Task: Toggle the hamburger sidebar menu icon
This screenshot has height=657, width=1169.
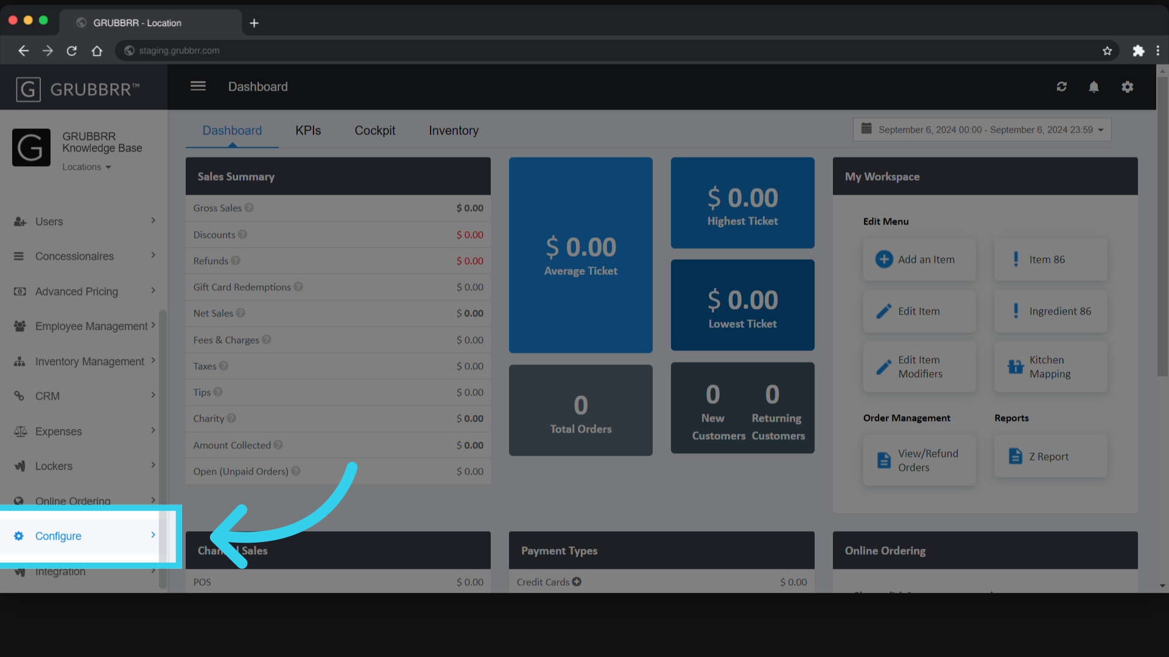Action: tap(198, 86)
